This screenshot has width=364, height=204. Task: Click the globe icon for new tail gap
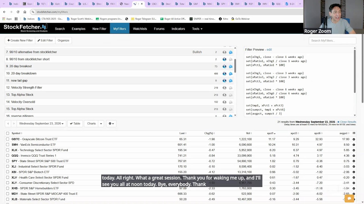click(x=224, y=81)
